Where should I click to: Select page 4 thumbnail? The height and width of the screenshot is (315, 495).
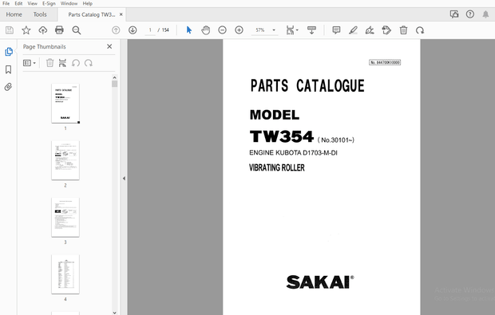click(65, 274)
